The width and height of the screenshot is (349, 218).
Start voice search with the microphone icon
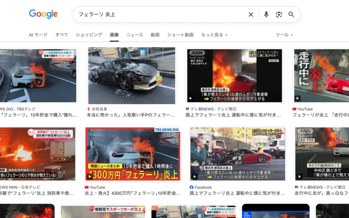point(266,14)
